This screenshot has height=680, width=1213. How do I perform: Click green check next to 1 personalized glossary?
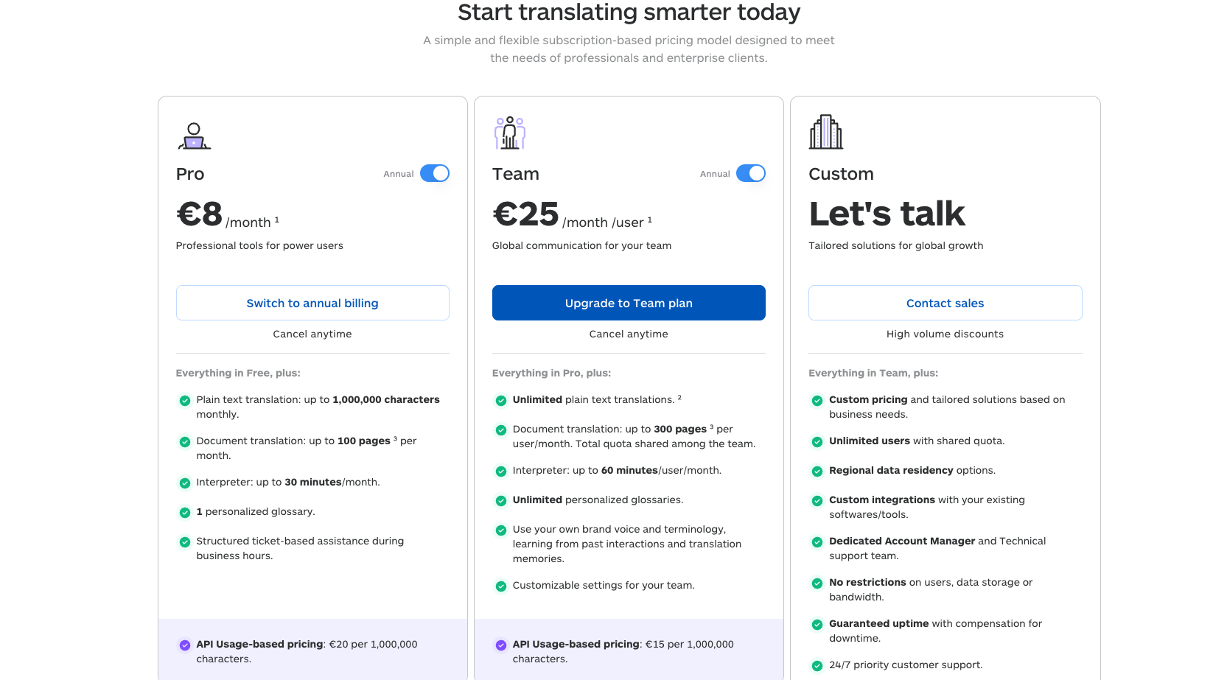185,513
